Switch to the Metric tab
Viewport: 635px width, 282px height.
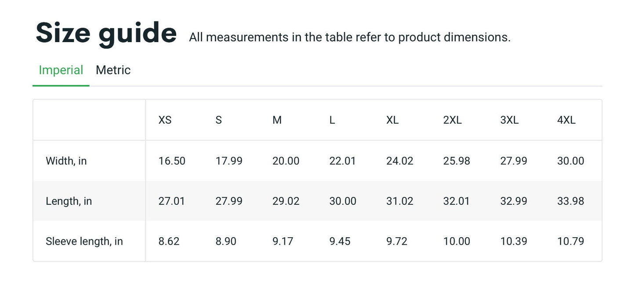pos(113,70)
